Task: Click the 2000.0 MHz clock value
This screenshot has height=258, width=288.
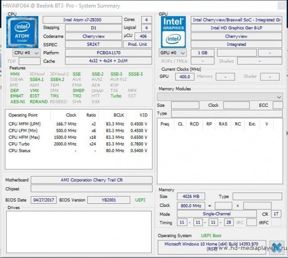Action: click(65, 144)
